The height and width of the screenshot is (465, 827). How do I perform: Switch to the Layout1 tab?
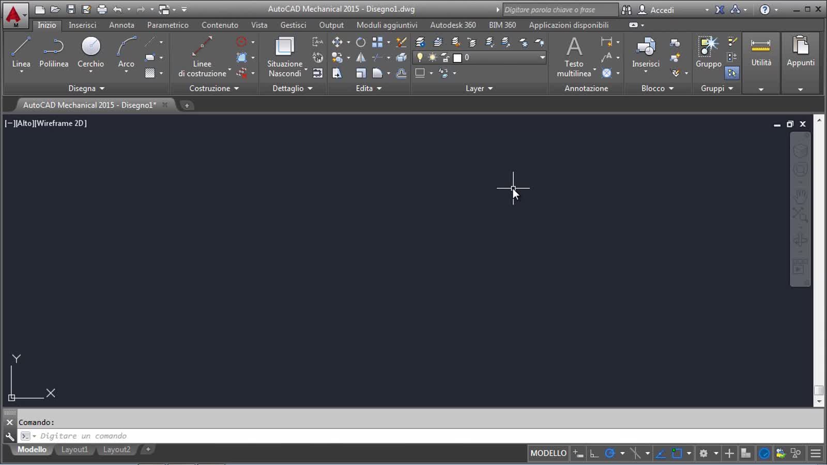[74, 450]
